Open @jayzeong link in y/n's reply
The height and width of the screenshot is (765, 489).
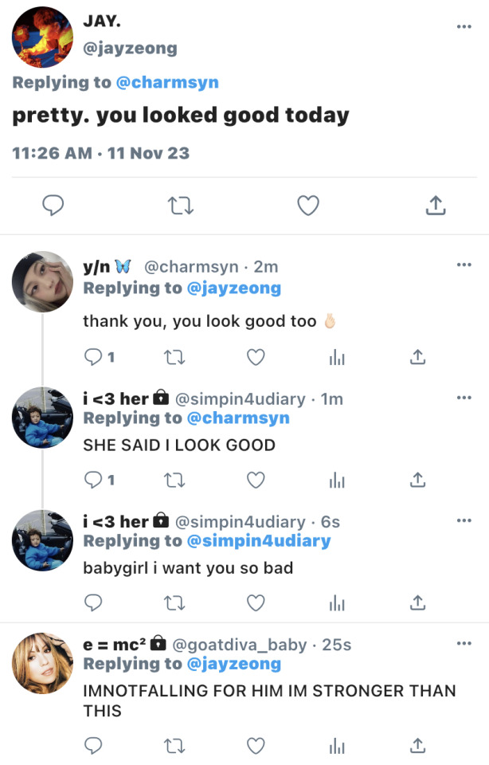(x=233, y=288)
